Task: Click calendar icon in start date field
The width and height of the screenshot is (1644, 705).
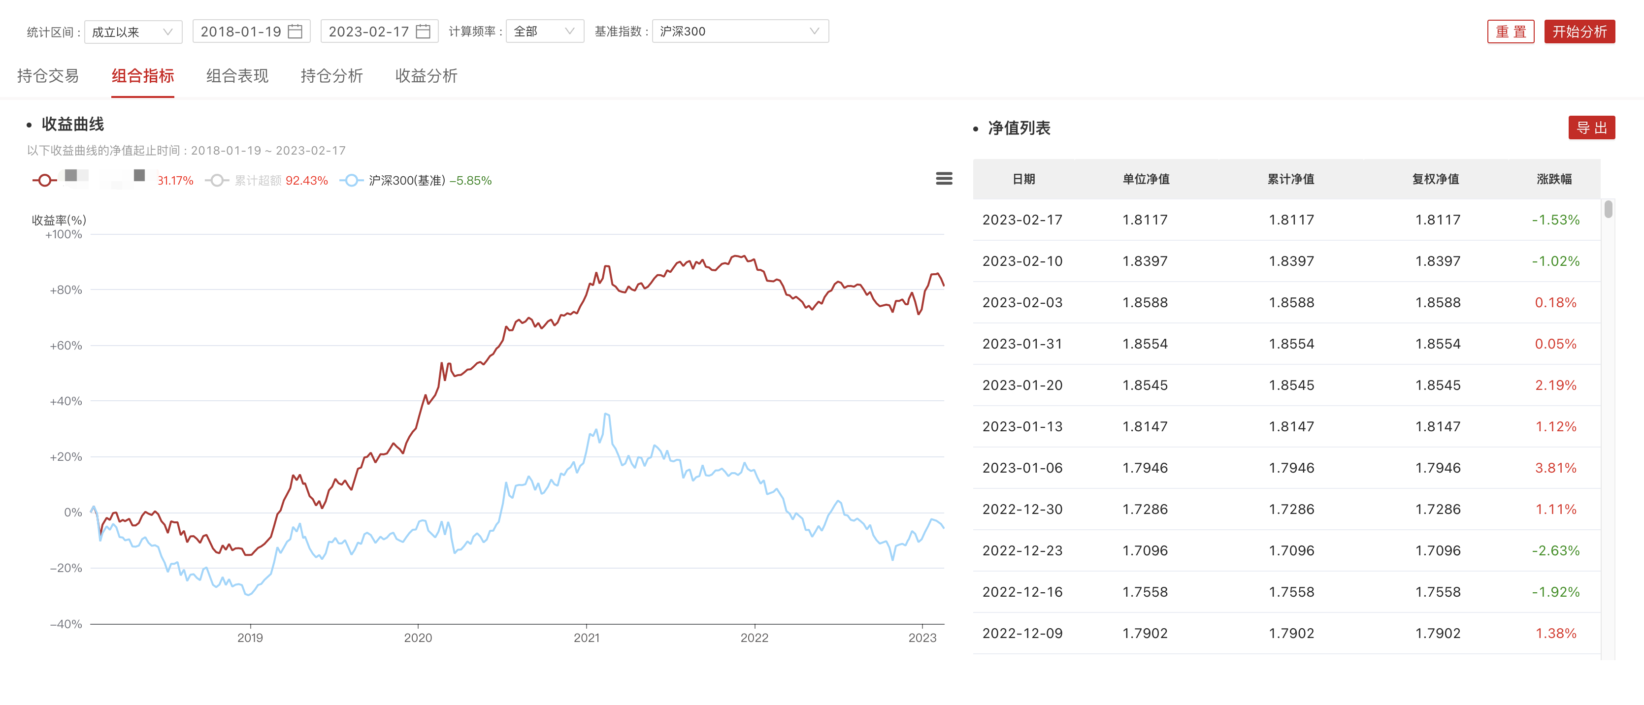Action: point(295,32)
